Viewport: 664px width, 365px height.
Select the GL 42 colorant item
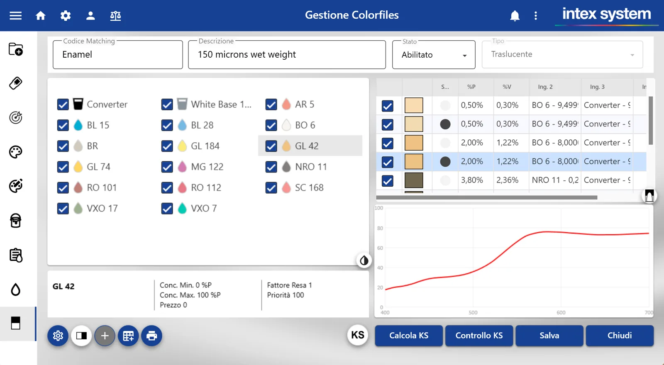coord(310,146)
